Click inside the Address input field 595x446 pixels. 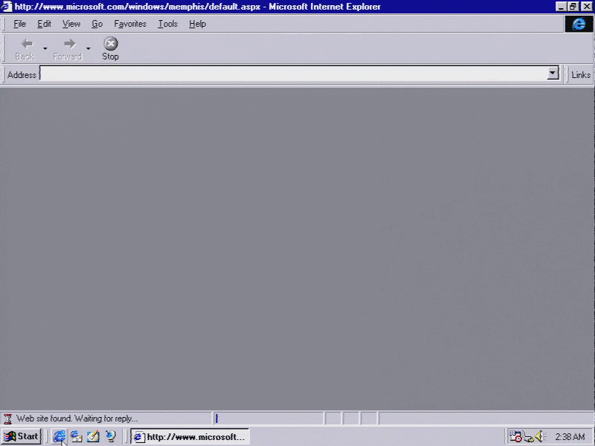293,74
